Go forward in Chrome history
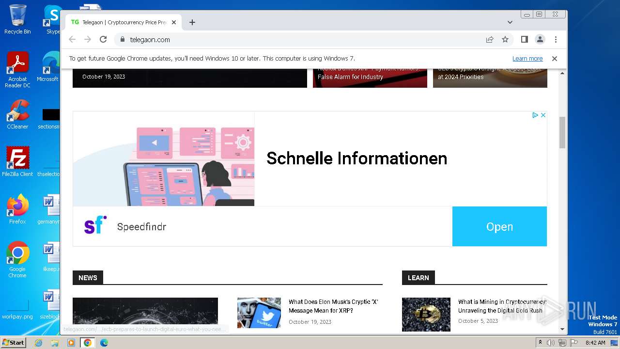This screenshot has height=349, width=620. point(88,39)
